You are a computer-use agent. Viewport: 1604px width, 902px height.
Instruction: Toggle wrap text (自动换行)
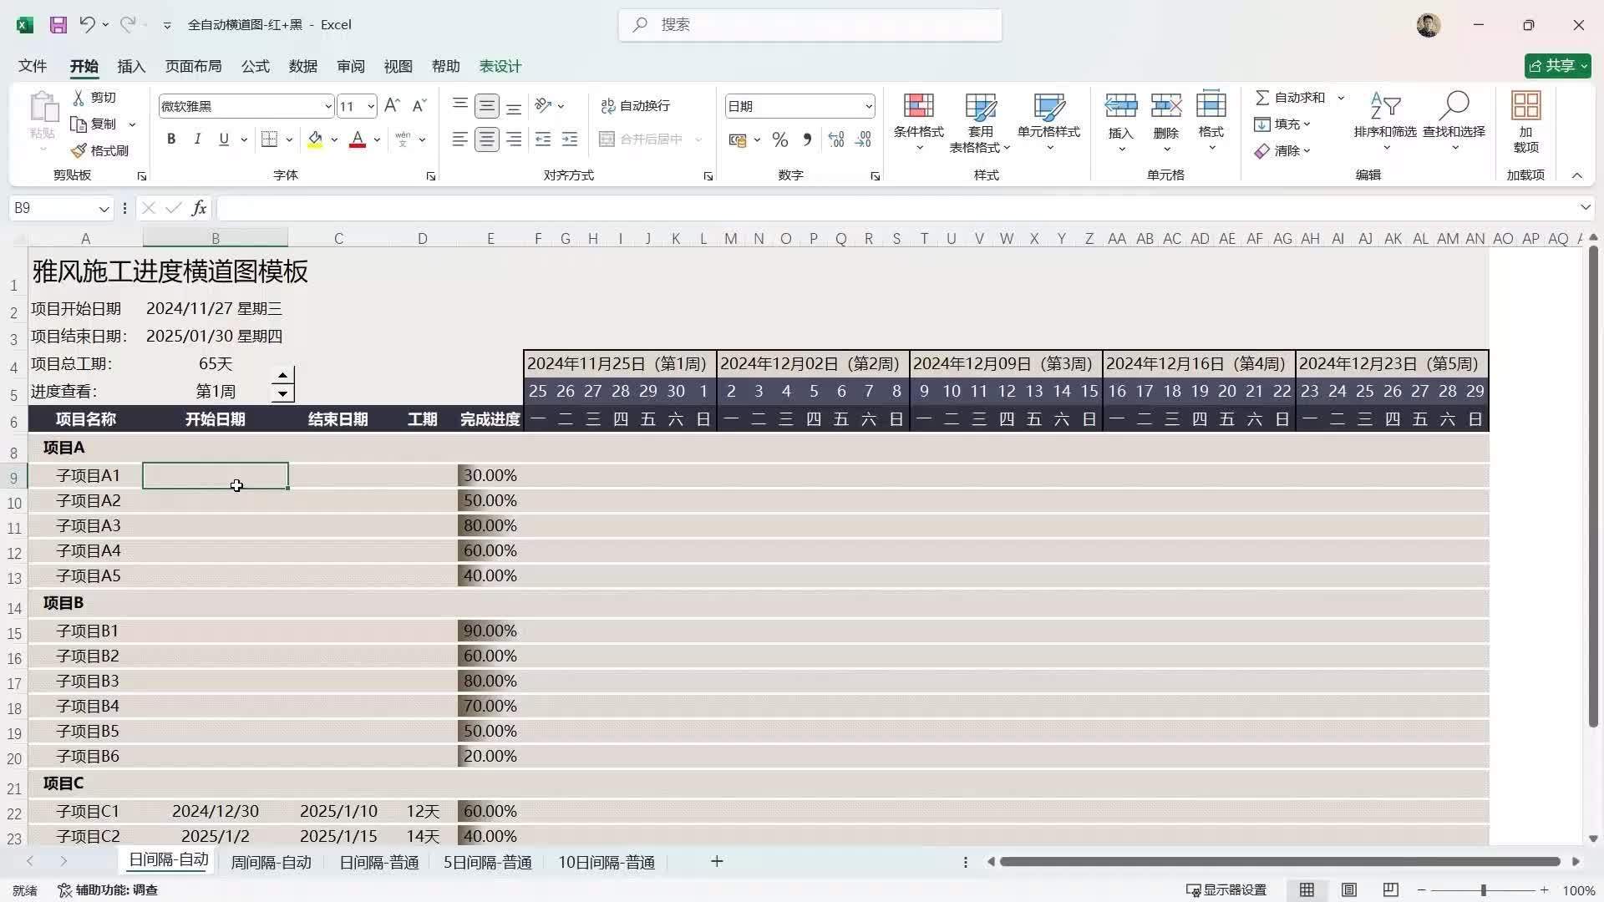point(635,105)
